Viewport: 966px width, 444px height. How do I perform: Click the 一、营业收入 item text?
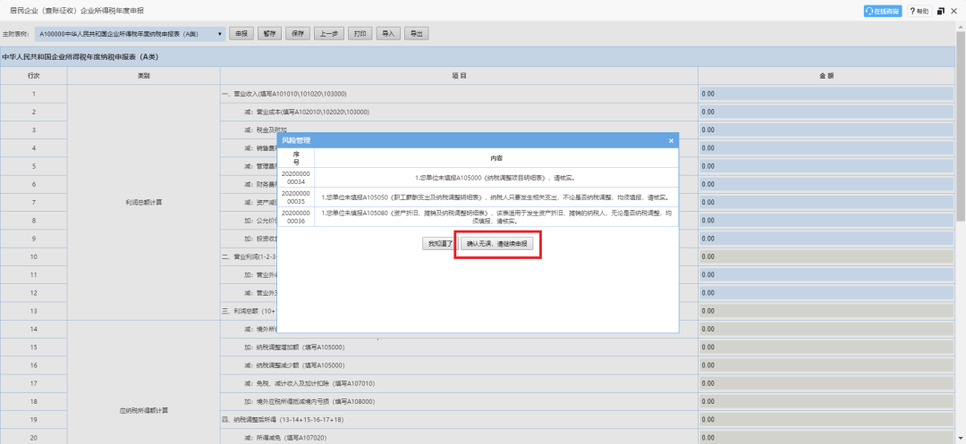coord(284,94)
